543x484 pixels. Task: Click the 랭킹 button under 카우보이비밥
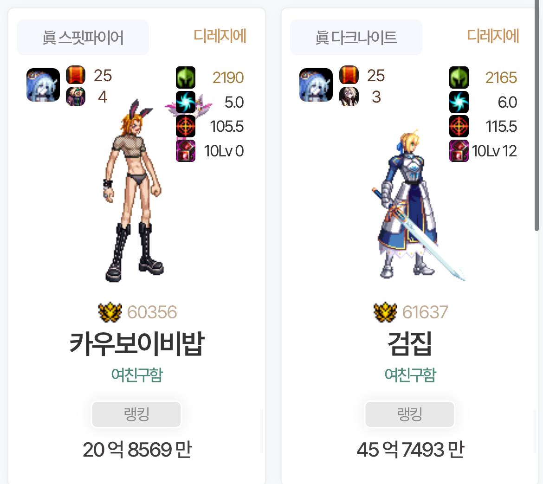pyautogui.click(x=136, y=414)
